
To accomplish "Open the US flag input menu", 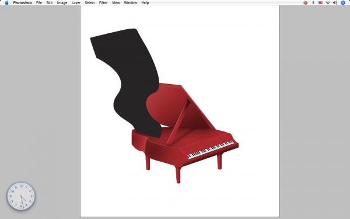I will [320, 3].
